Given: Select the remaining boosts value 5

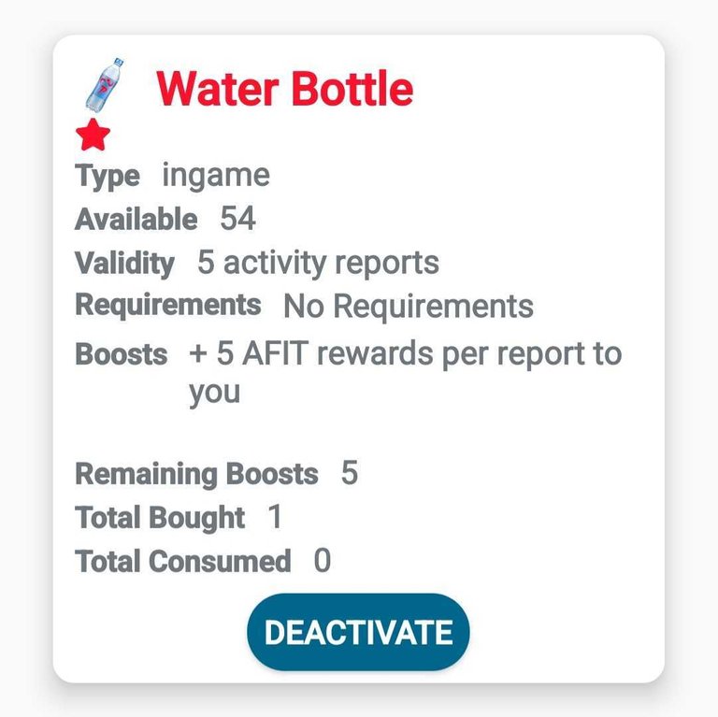Looking at the screenshot, I should click(x=350, y=472).
